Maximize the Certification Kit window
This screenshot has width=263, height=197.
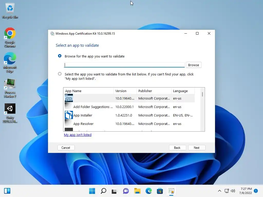coord(197,33)
